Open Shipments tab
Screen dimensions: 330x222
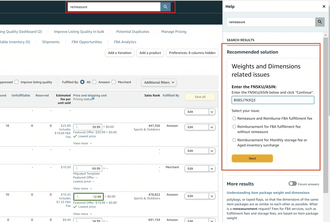coord(51,42)
